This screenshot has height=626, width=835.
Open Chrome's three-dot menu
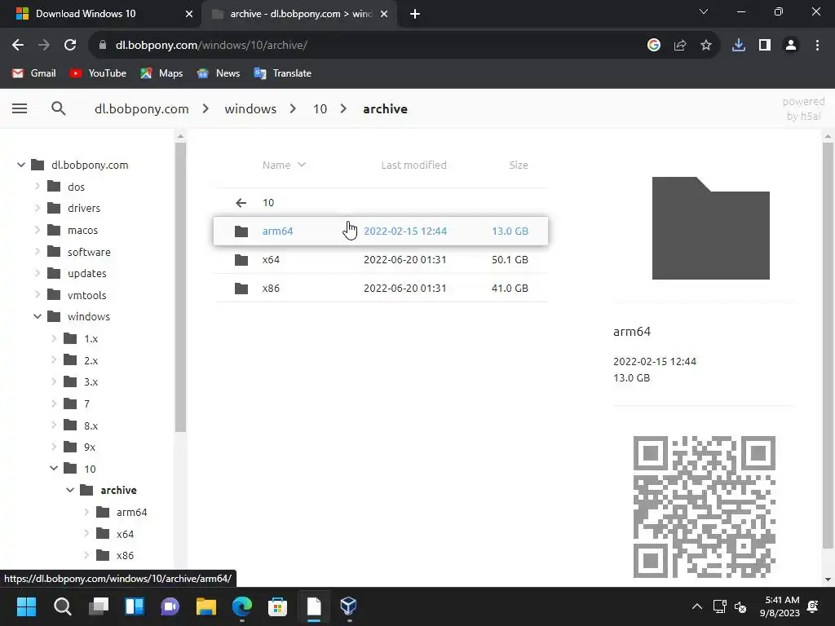tap(817, 46)
